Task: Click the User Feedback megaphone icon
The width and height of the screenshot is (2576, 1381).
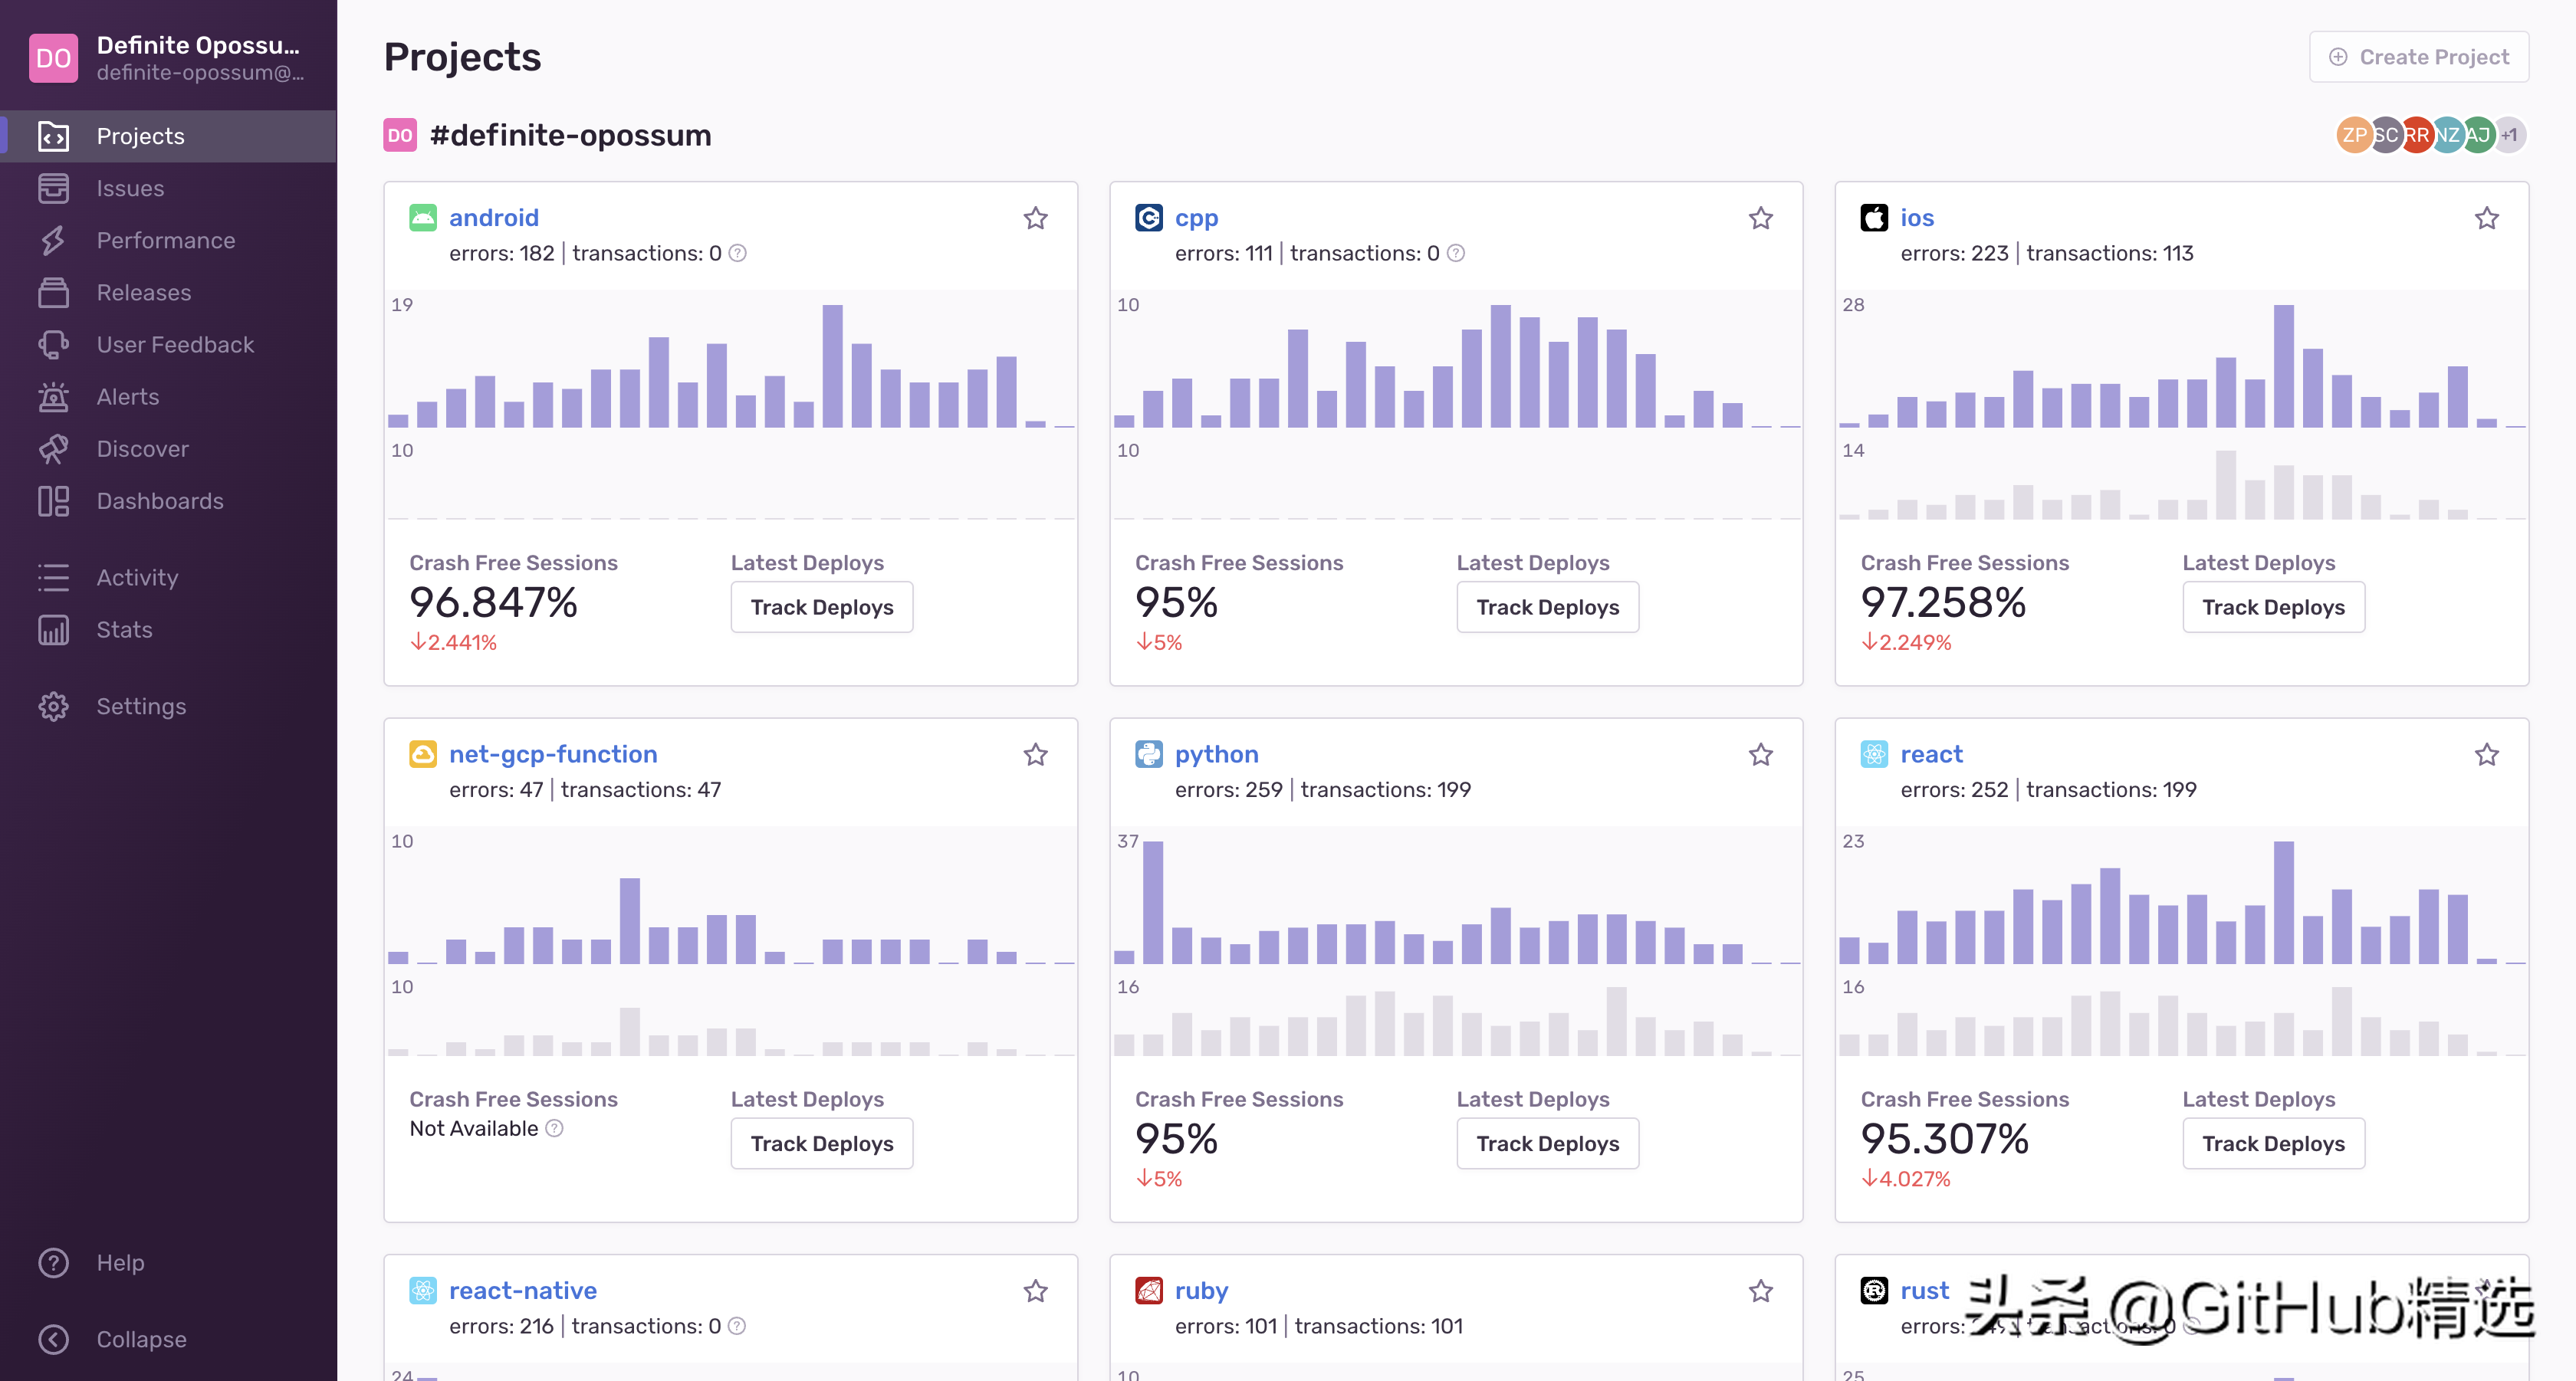Action: tap(53, 345)
